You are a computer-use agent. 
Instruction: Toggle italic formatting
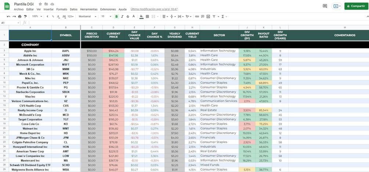point(122,16)
